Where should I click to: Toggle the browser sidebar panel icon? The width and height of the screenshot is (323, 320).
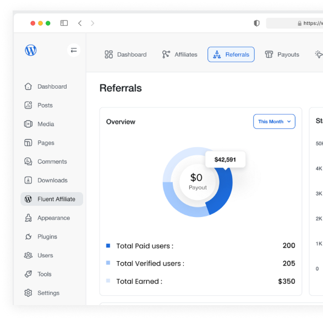pyautogui.click(x=64, y=23)
